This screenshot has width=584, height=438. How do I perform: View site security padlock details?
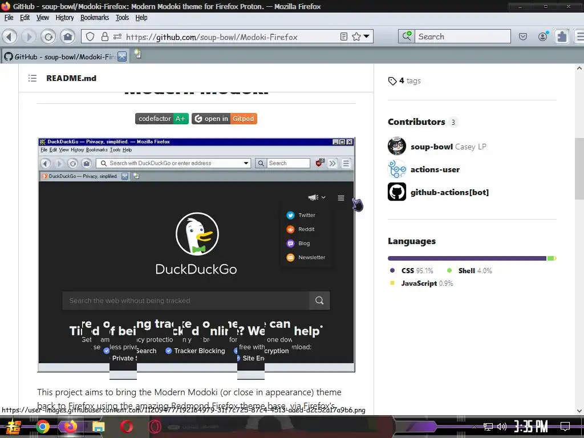click(x=105, y=36)
